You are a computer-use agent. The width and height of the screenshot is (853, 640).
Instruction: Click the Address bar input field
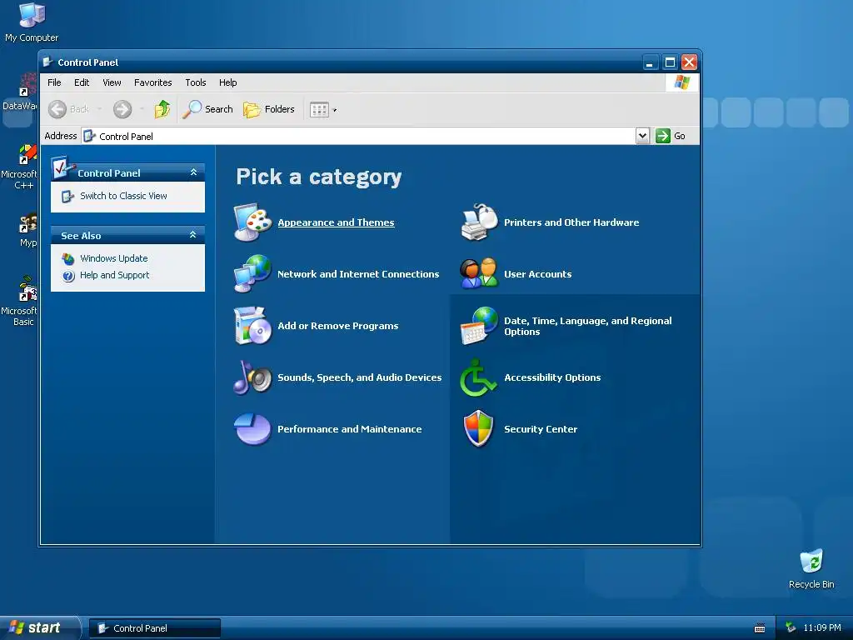click(359, 136)
